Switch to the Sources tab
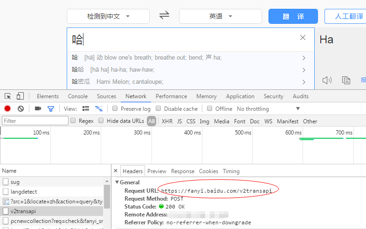Image resolution: width=366 pixels, height=229 pixels. pyautogui.click(x=106, y=96)
